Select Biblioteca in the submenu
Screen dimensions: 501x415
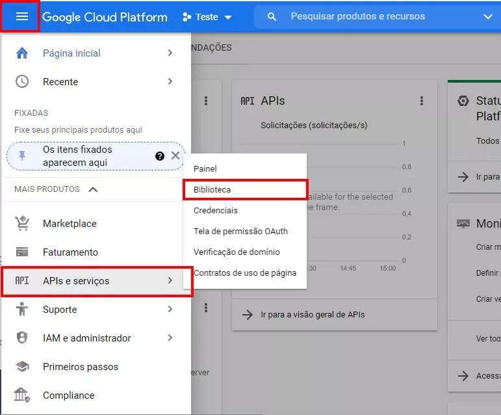tap(245, 189)
